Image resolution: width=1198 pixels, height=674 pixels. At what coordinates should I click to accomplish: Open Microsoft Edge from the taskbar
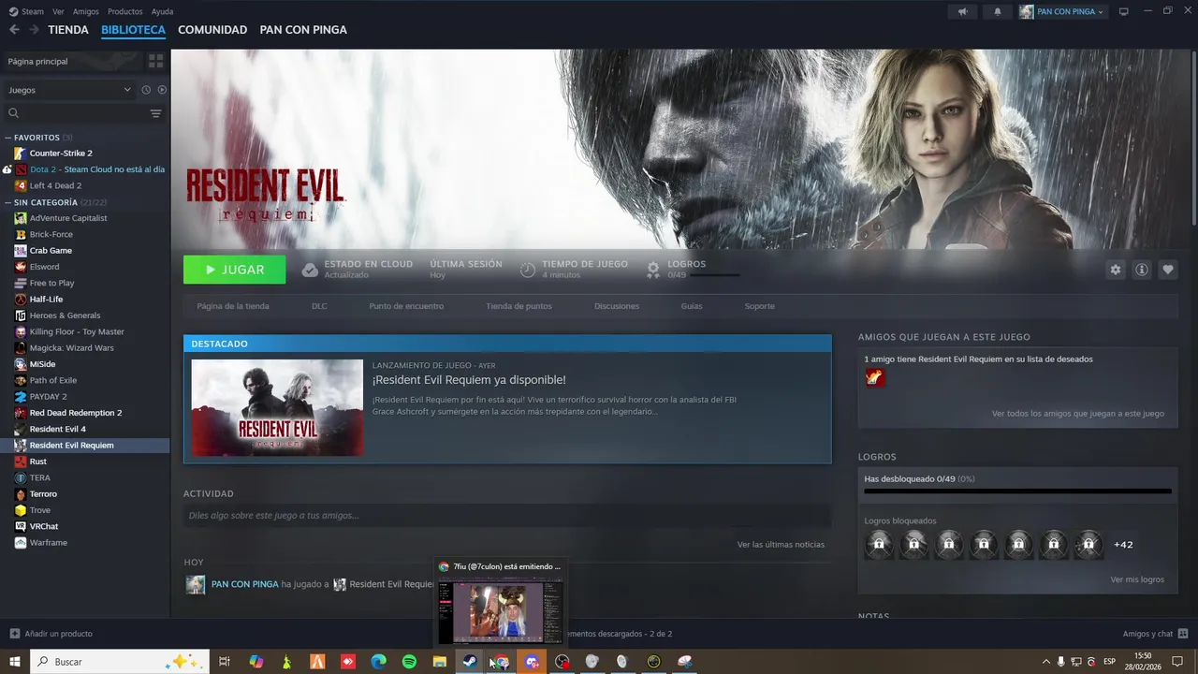(x=378, y=662)
